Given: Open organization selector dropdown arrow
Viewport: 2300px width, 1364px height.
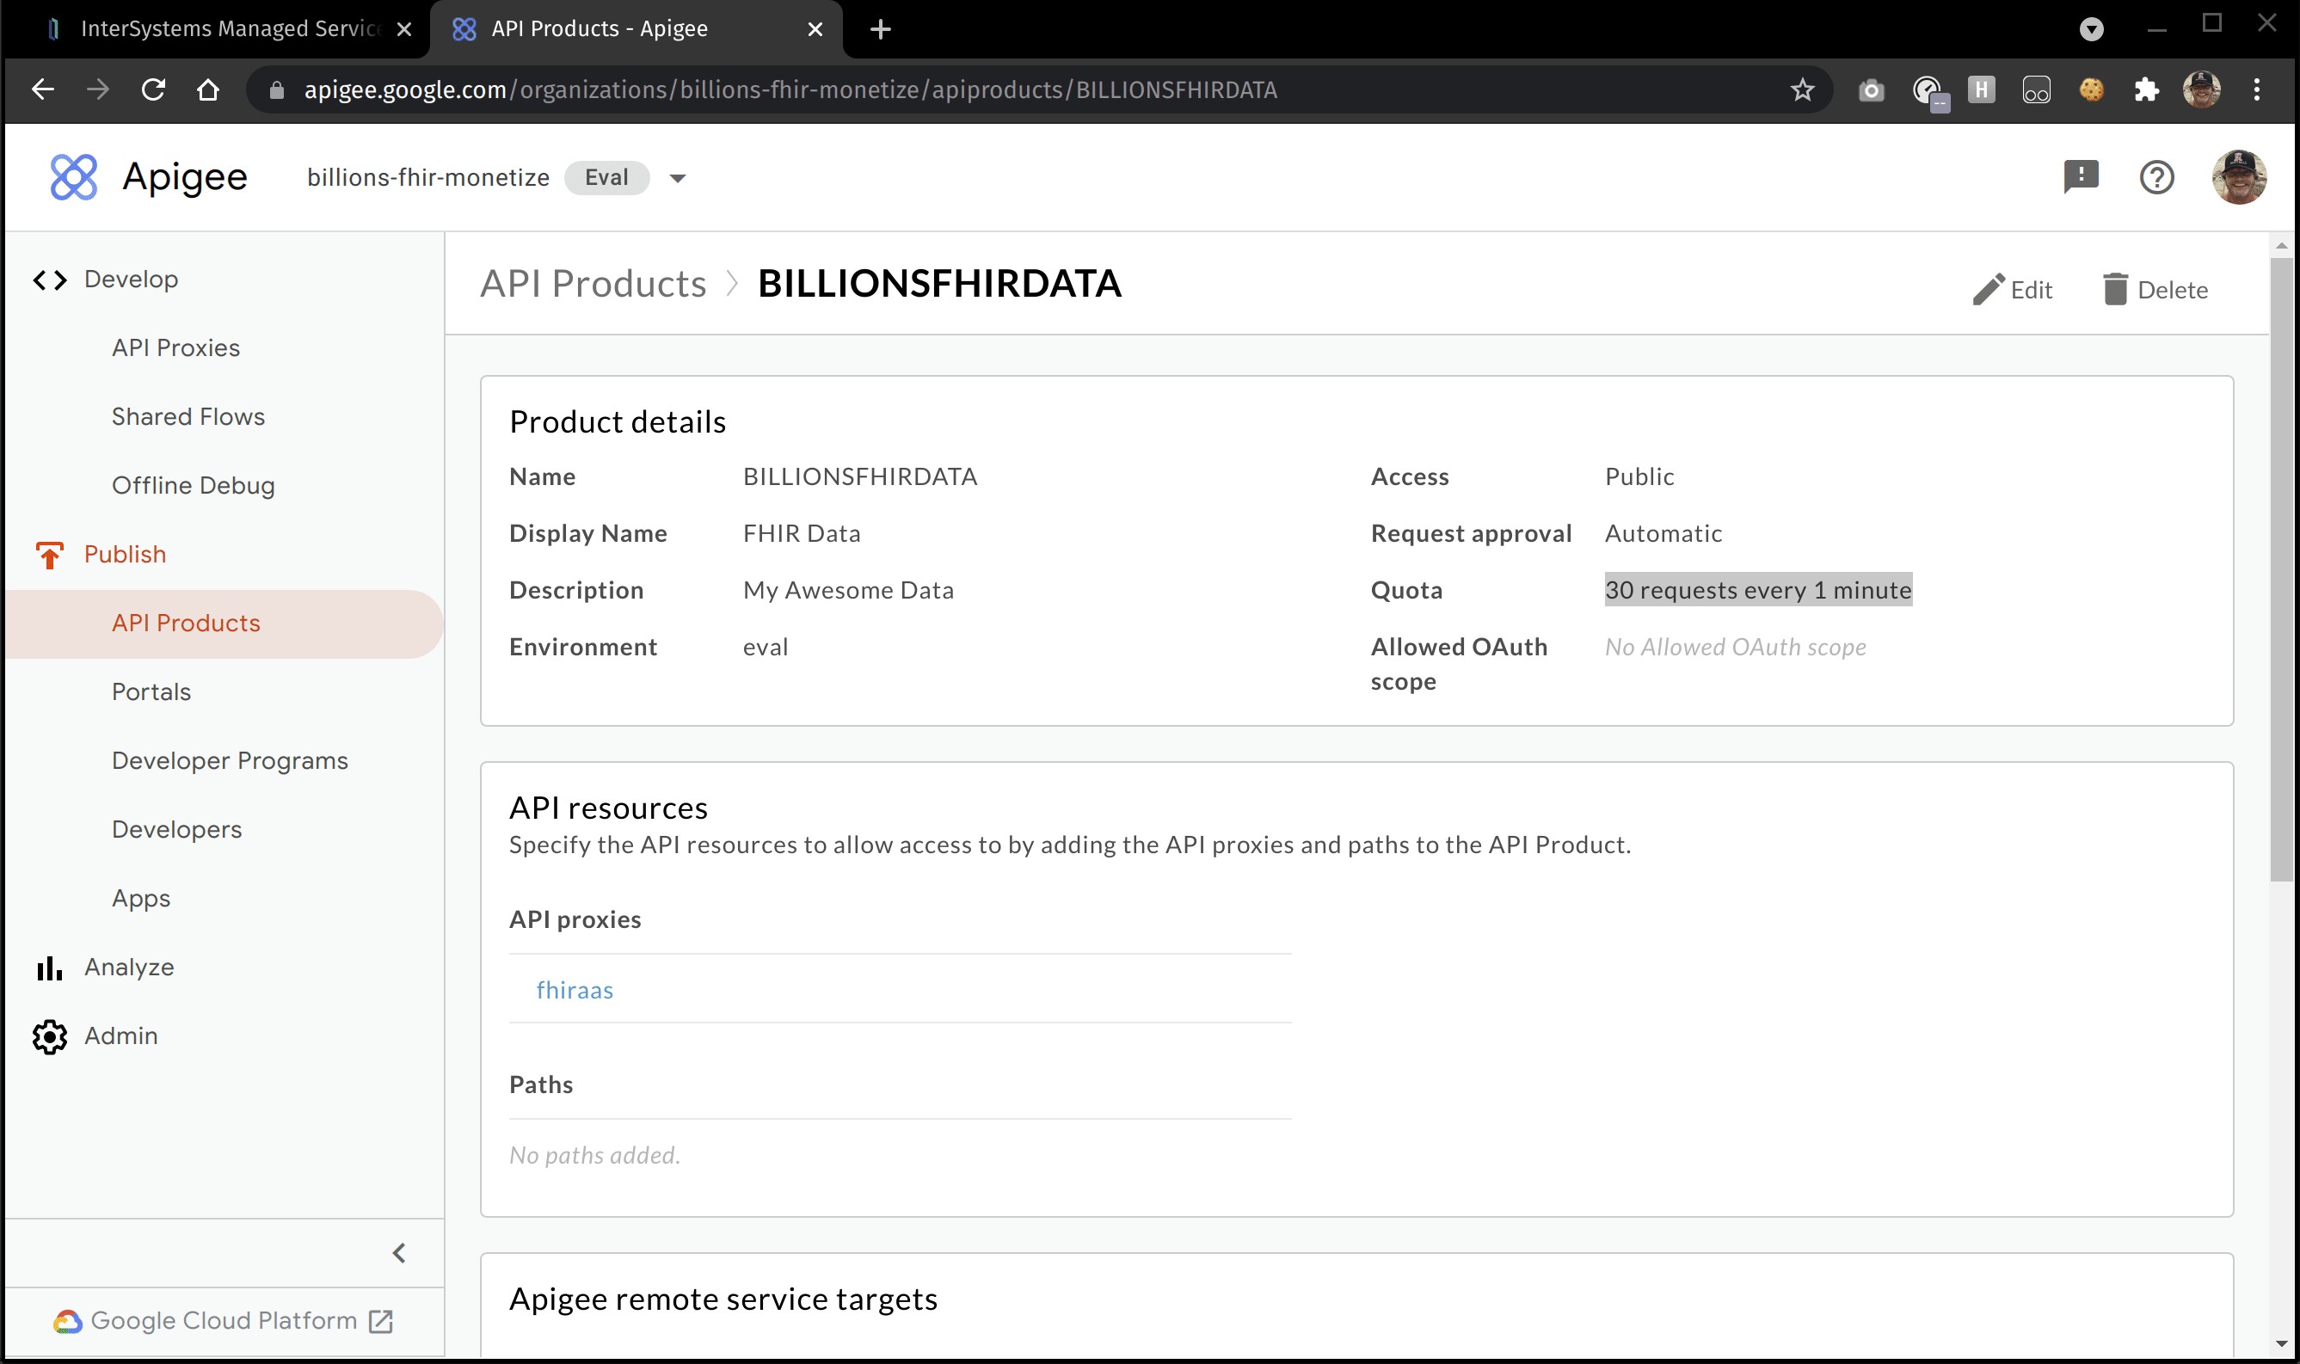Looking at the screenshot, I should [678, 178].
